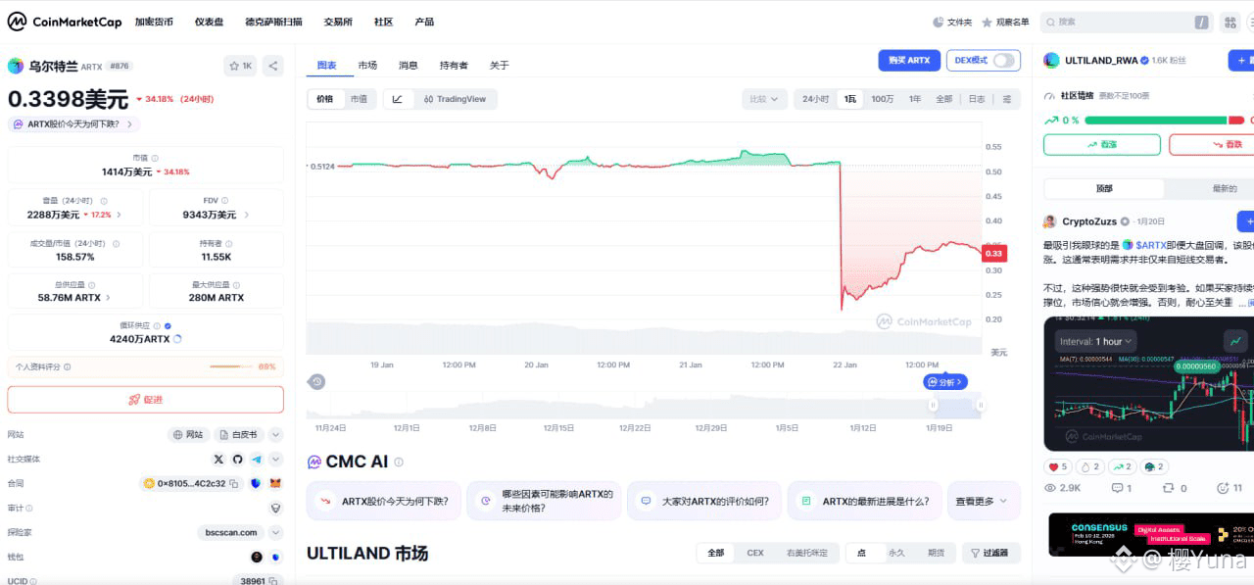Add emoji reaction to CryptoZuzs post
1254x585 pixels.
pos(1229,488)
